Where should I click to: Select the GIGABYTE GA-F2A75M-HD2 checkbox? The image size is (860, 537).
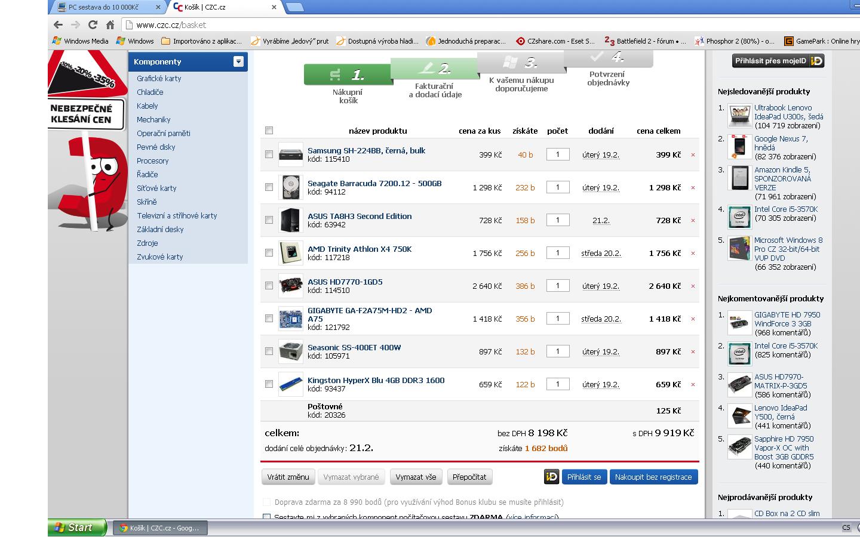coord(269,319)
